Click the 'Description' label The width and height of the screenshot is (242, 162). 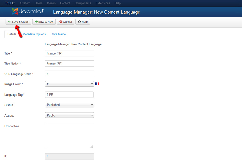12,126
